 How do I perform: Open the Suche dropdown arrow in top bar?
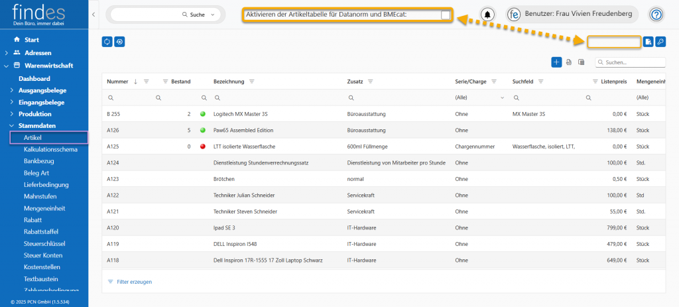coord(212,15)
